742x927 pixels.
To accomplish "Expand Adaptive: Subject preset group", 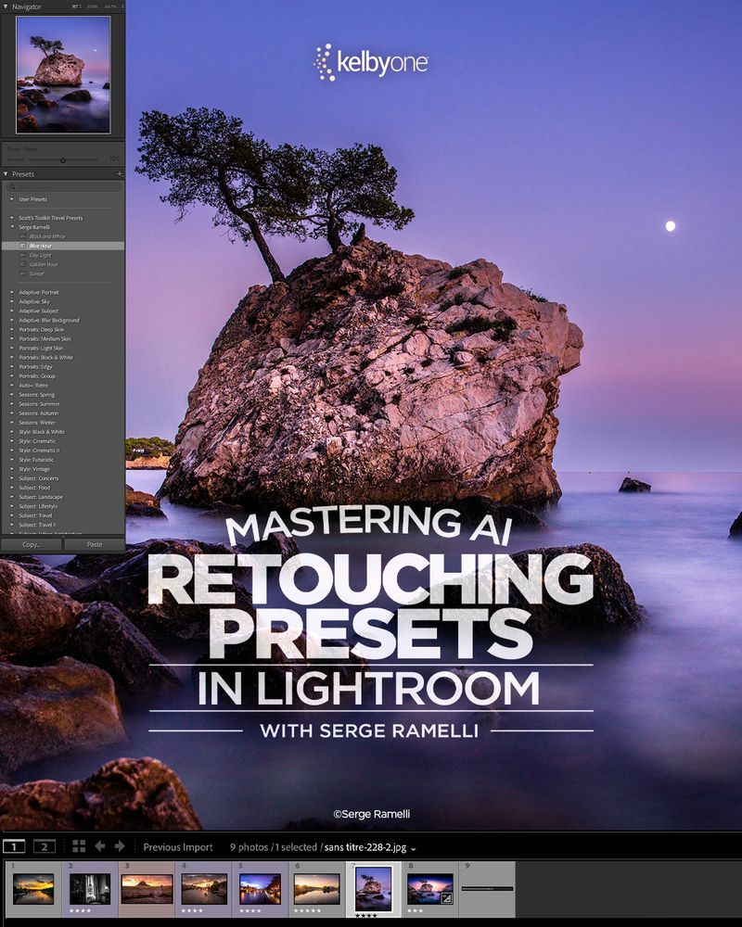I will tap(12, 311).
